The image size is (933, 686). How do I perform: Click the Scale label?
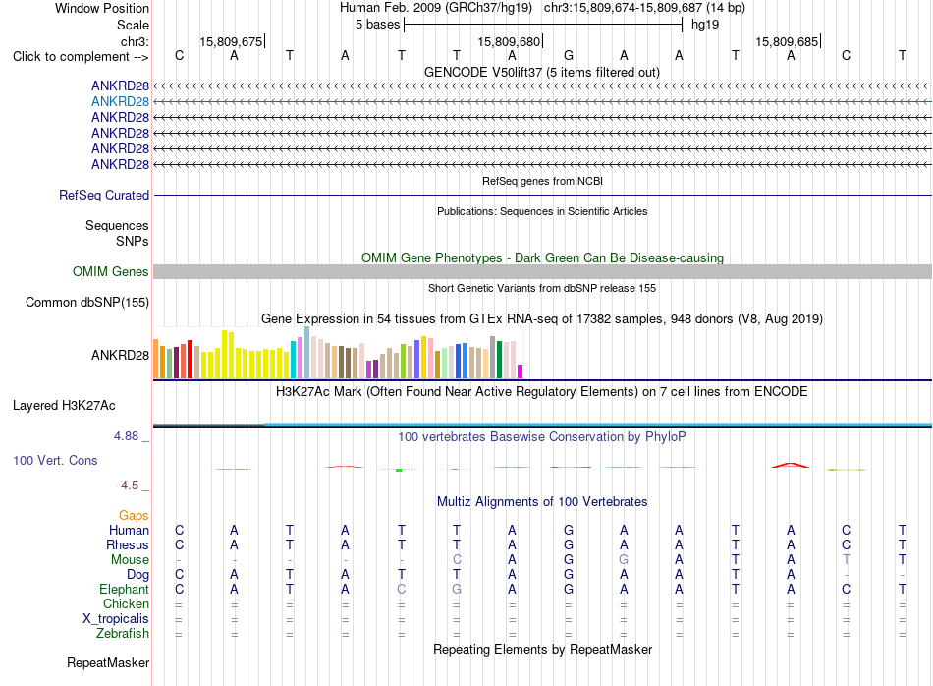click(133, 25)
